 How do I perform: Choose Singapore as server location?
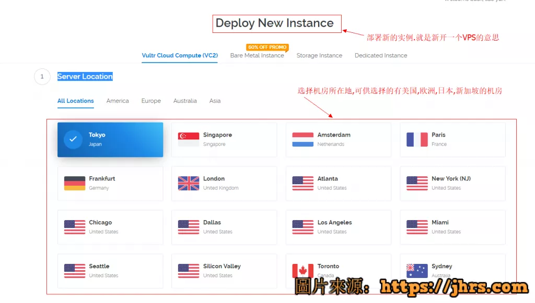point(224,140)
